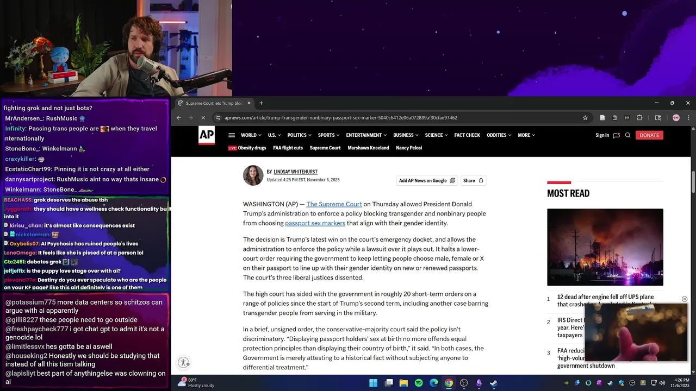696x391 pixels.
Task: Click the document extension icon in Chrome toolbar
Action: pyautogui.click(x=602, y=118)
